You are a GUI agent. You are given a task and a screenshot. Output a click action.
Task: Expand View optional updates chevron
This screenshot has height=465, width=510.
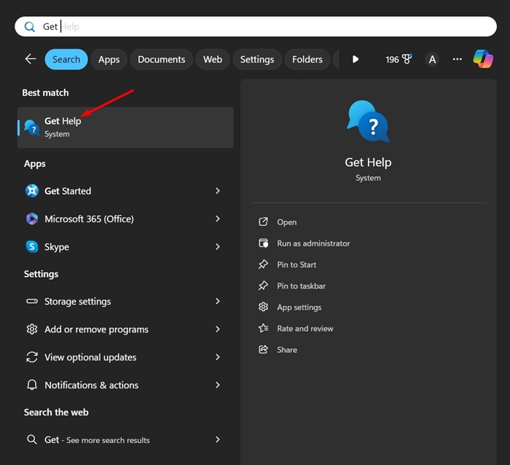point(218,357)
